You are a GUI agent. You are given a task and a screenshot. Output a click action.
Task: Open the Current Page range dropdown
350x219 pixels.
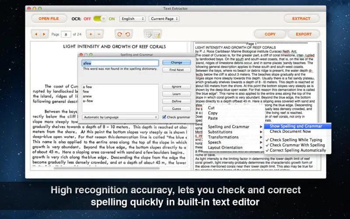pyautogui.click(x=164, y=19)
